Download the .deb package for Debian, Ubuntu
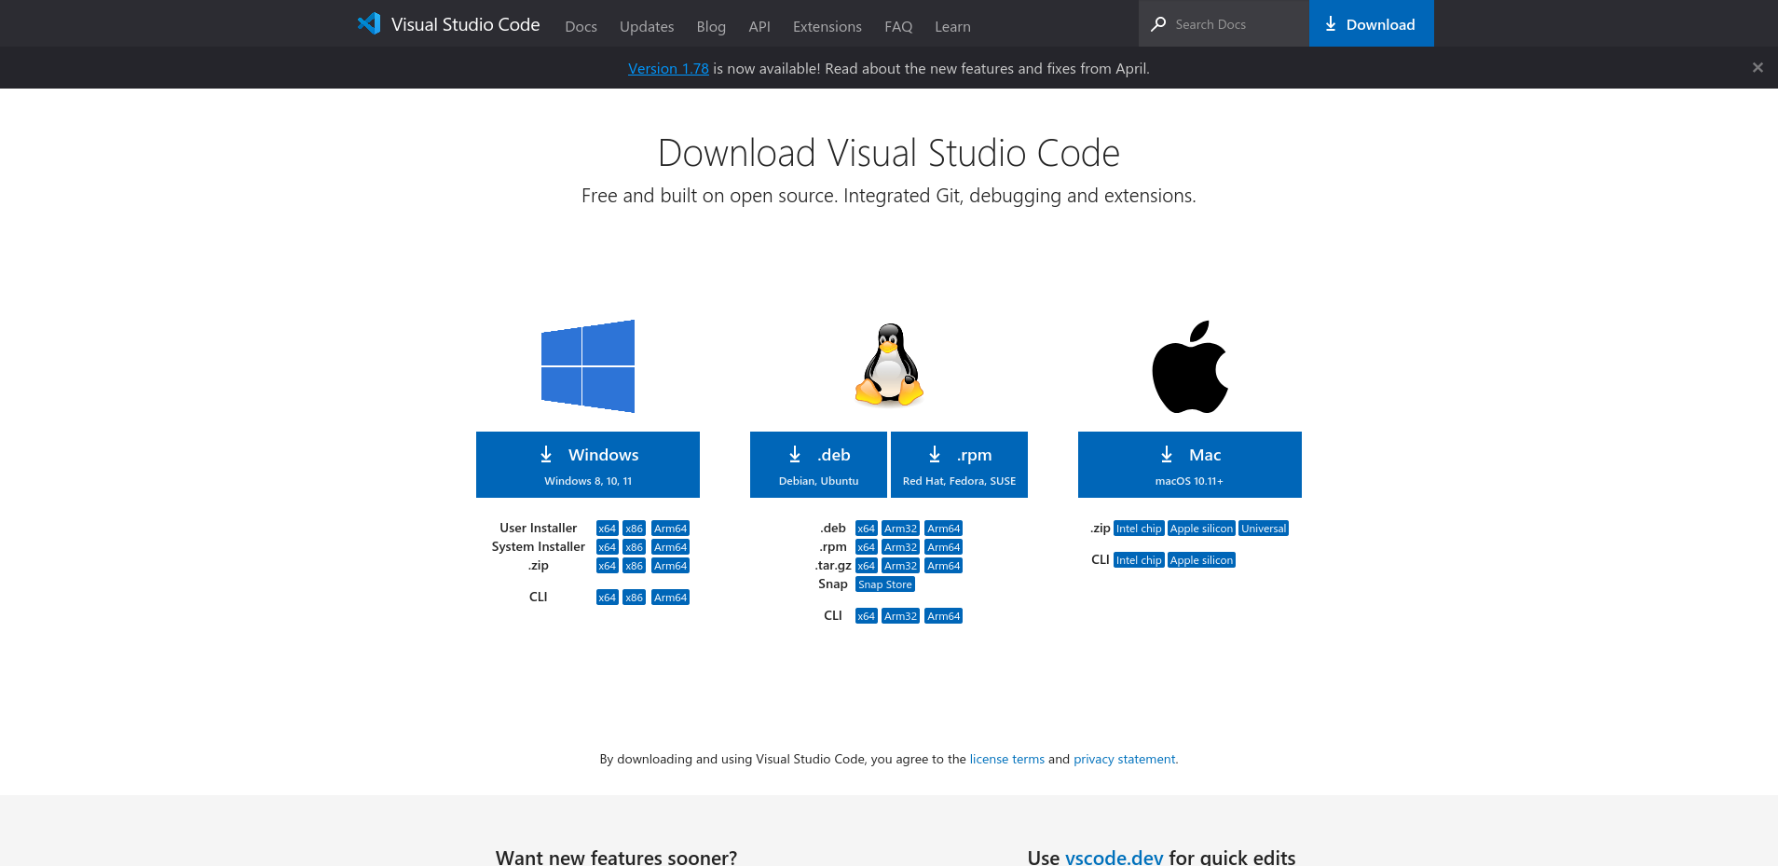Viewport: 1778px width, 866px height. 818,464
